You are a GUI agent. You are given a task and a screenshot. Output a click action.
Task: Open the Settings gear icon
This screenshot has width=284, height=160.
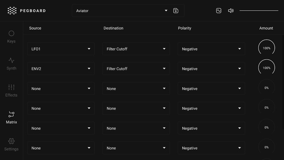click(x=11, y=141)
